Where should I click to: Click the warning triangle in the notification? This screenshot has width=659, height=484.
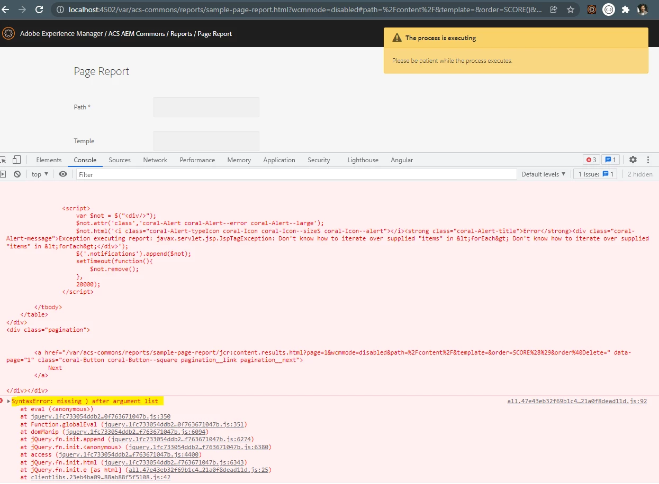coord(397,38)
